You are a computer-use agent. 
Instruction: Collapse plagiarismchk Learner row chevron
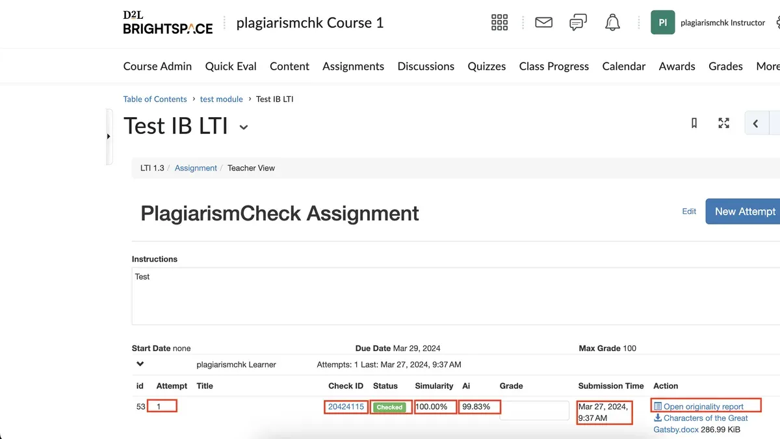[140, 364]
